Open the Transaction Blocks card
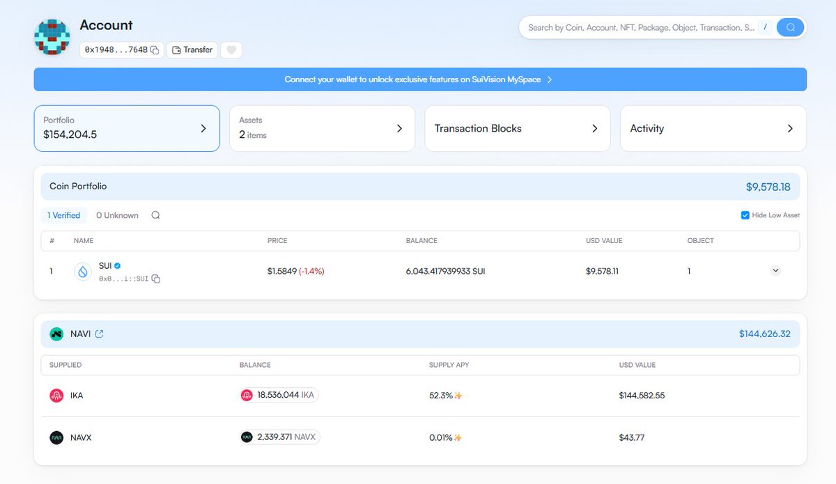The height and width of the screenshot is (484, 836). coord(518,128)
